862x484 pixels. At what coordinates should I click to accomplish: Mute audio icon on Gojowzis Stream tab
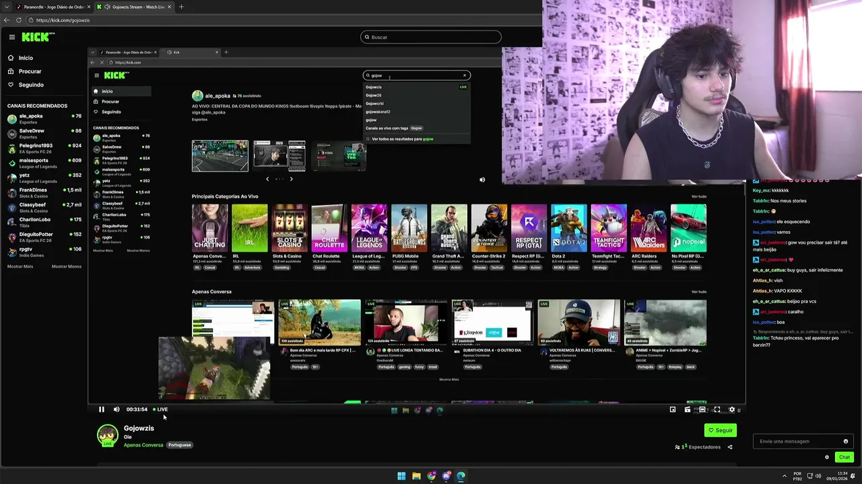click(x=107, y=7)
